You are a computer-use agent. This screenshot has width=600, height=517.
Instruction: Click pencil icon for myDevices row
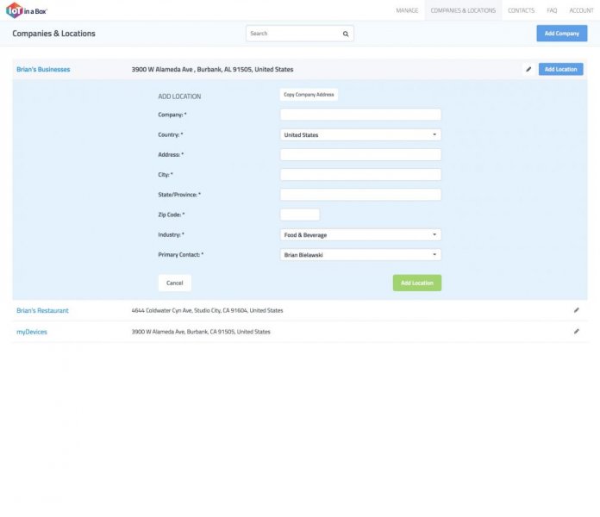point(577,331)
